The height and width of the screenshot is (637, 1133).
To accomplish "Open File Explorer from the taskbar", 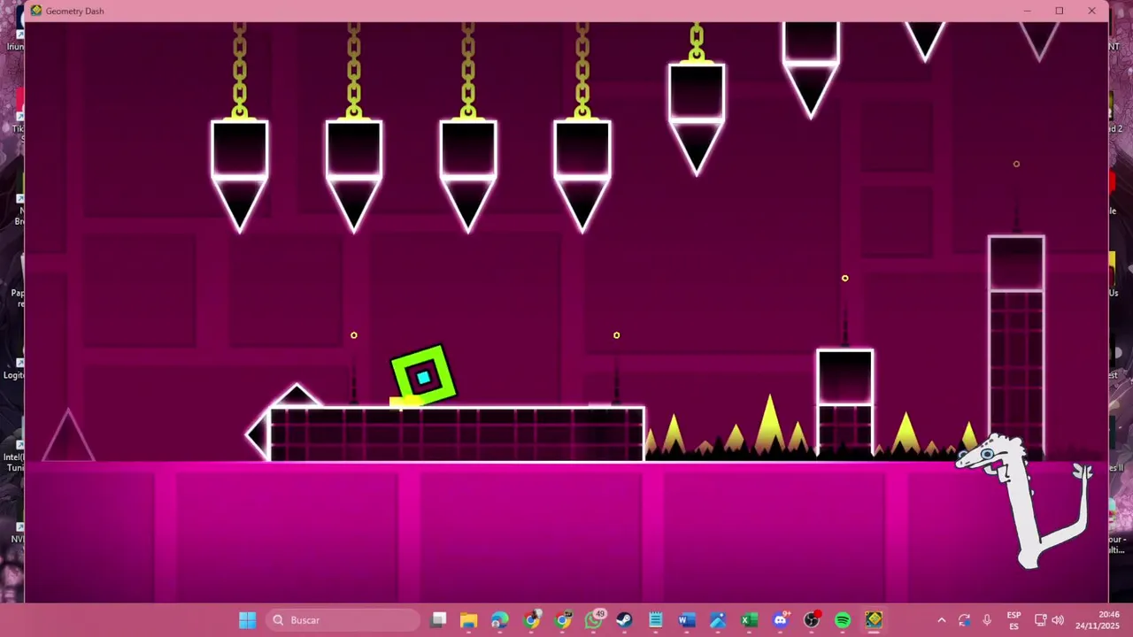I will (468, 620).
